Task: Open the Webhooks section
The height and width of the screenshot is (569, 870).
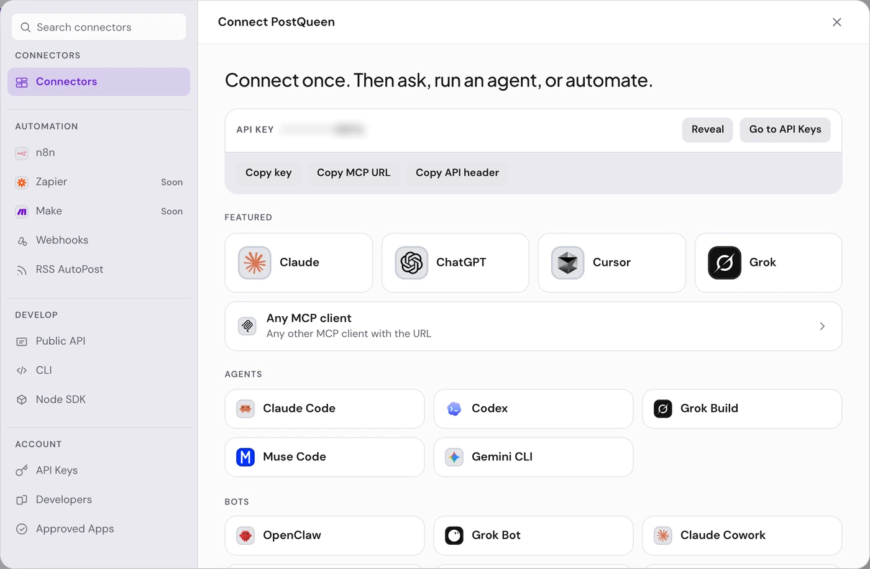Action: [x=99, y=240]
